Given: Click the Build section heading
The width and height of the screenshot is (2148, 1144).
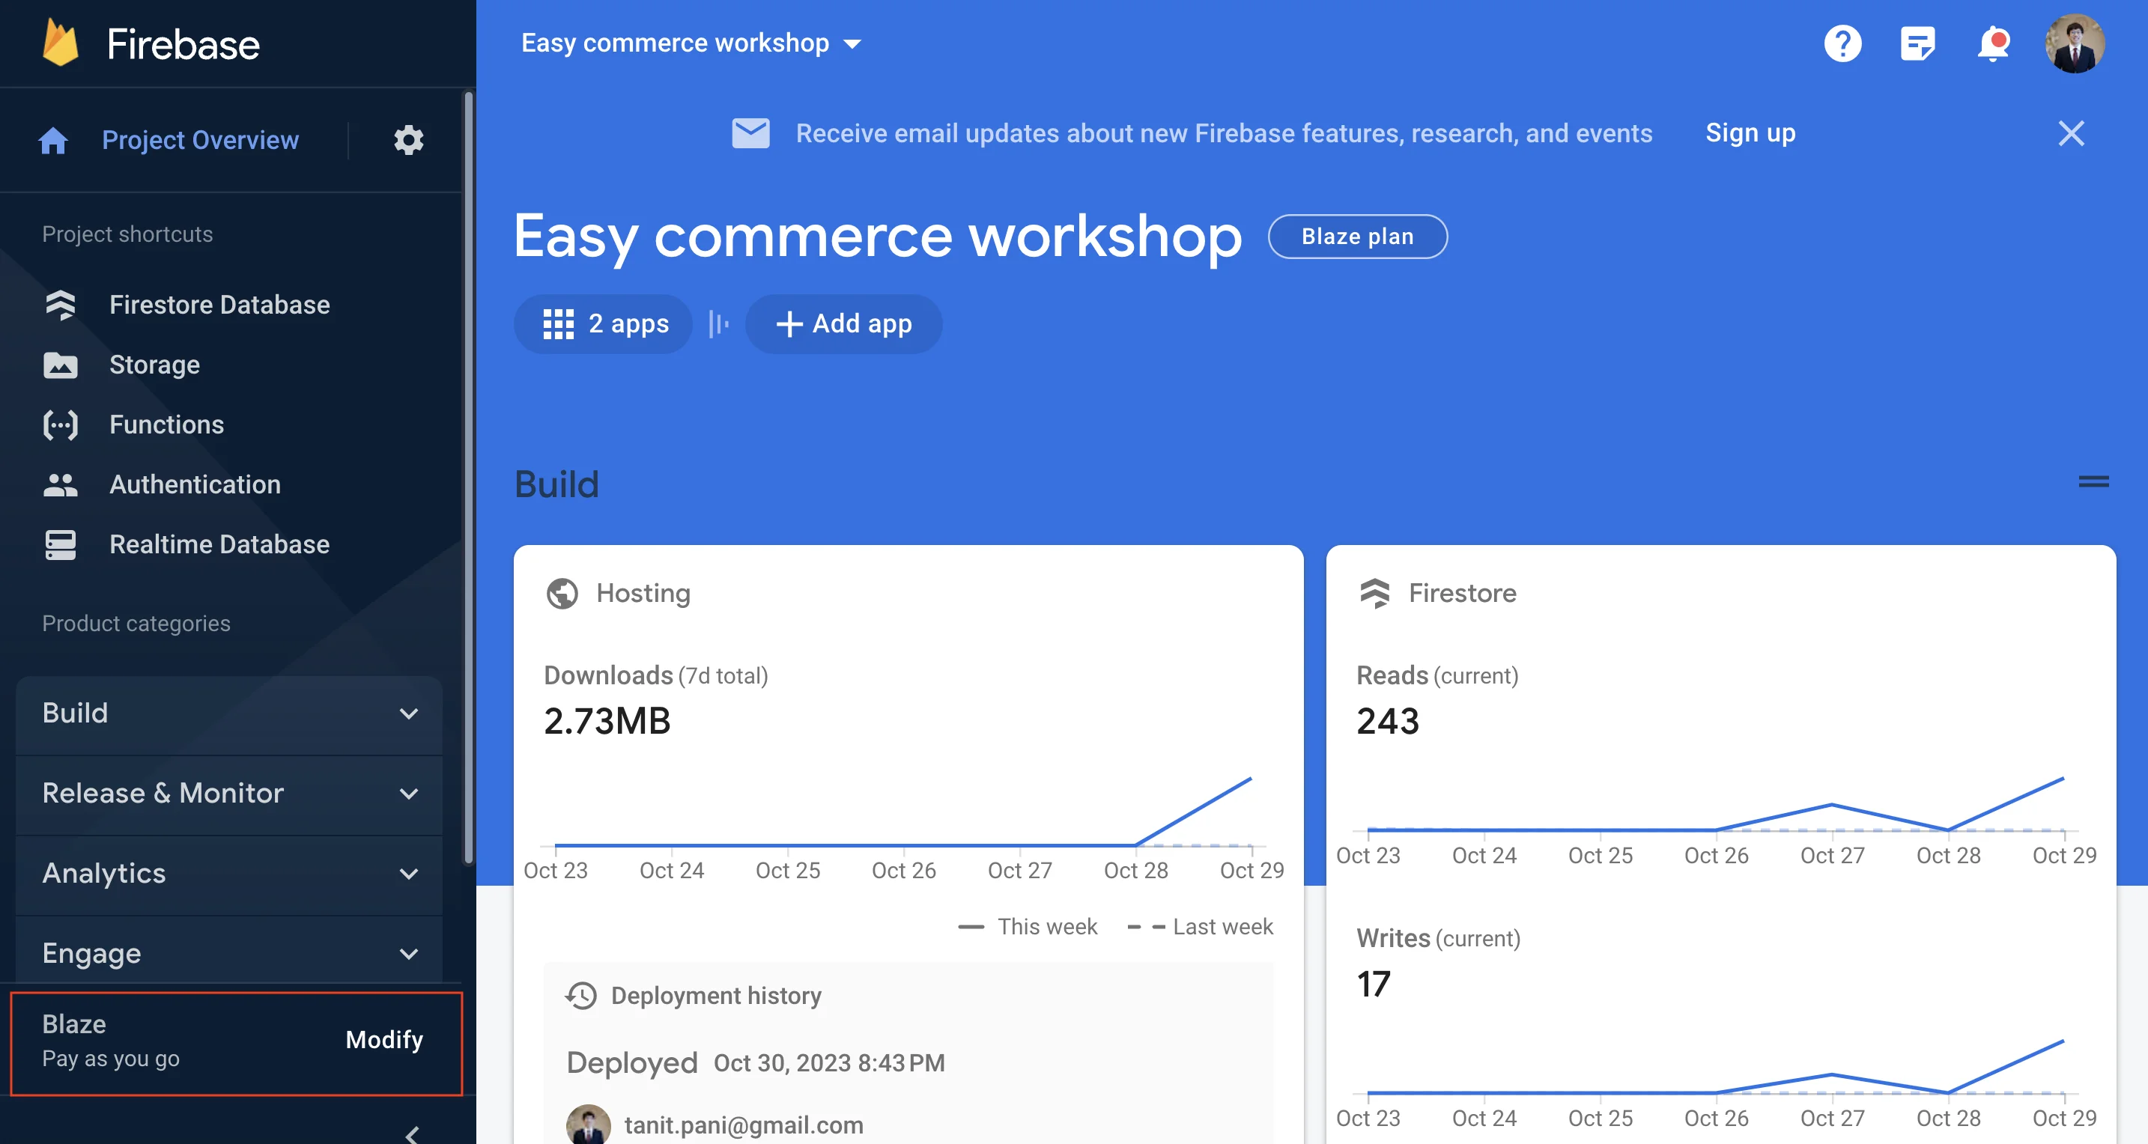Looking at the screenshot, I should coord(557,484).
